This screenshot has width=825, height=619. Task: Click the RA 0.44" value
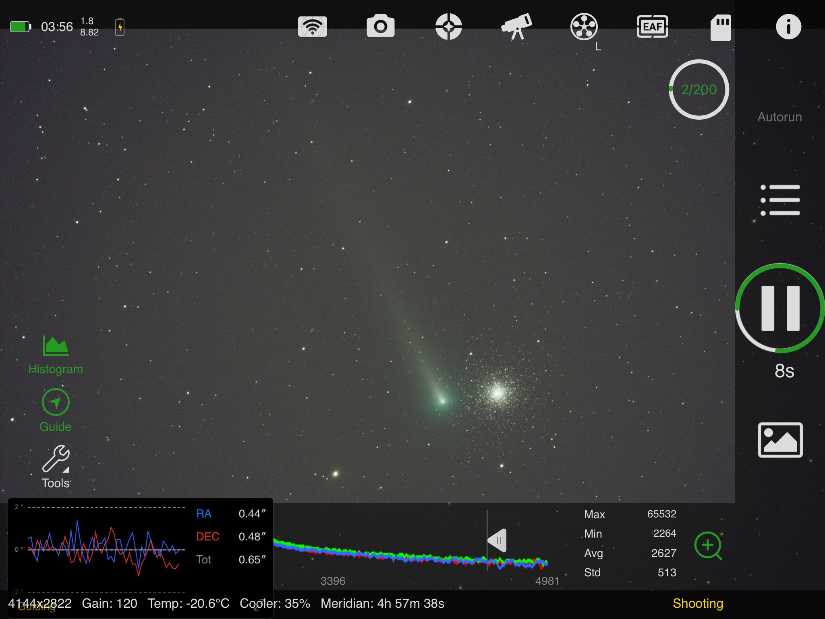(x=252, y=513)
